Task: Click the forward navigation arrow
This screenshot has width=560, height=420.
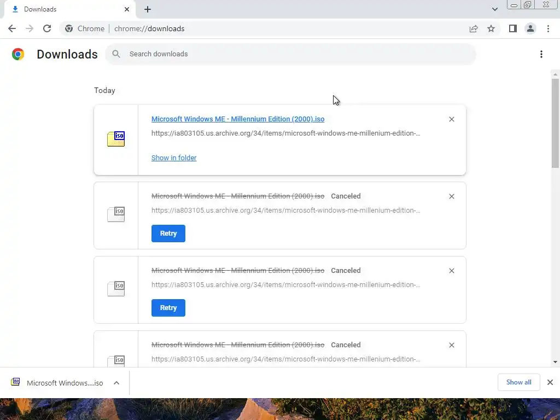Action: coord(30,28)
